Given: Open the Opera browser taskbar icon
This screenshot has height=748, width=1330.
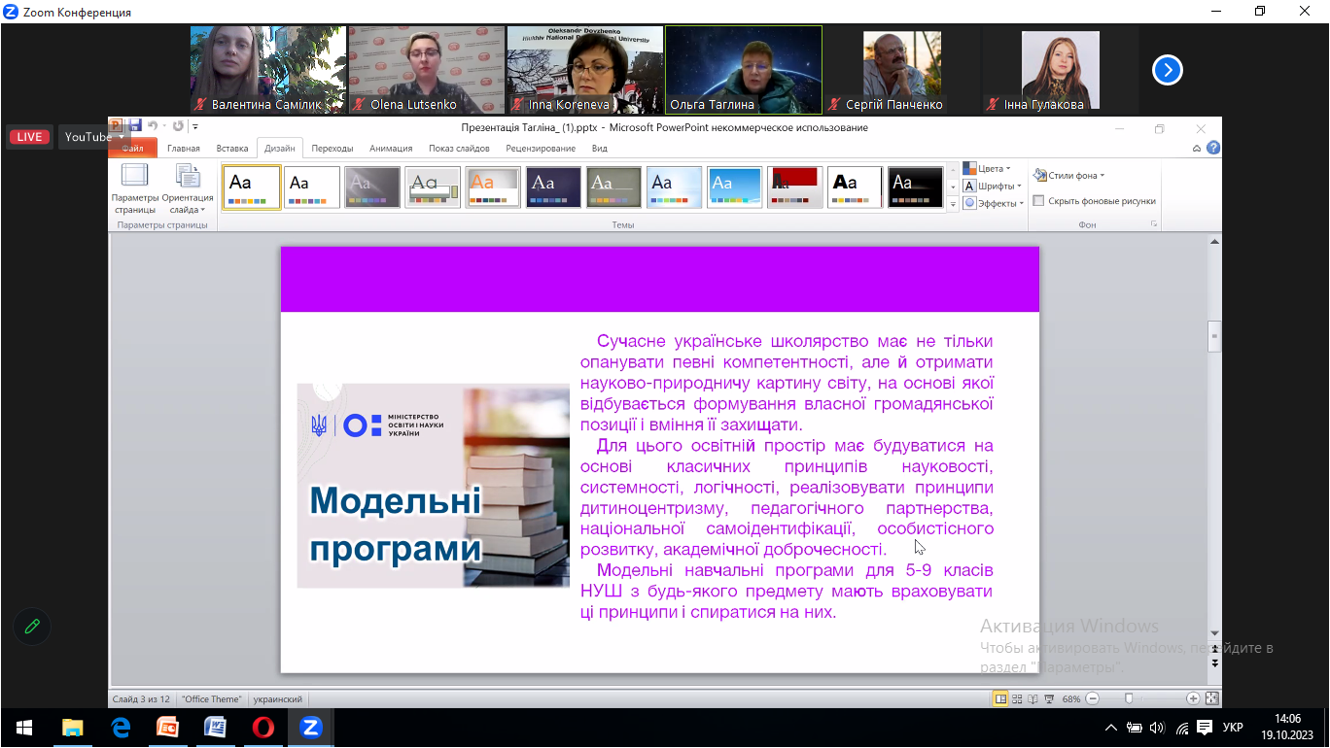Looking at the screenshot, I should click(x=262, y=728).
